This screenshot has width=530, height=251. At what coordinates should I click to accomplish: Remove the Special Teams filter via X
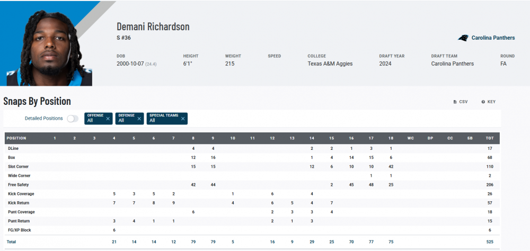[x=182, y=119]
